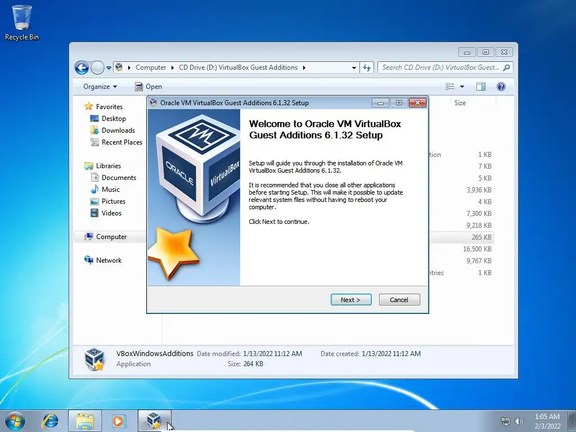Change the view with the view icon

450,87
